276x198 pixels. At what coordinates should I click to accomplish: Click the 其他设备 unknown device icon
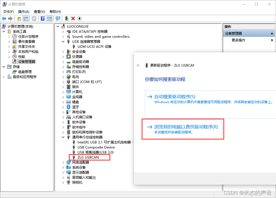coord(69,112)
